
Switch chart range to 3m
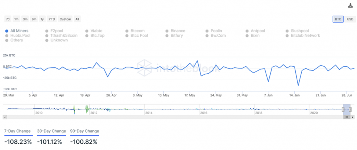(25, 19)
